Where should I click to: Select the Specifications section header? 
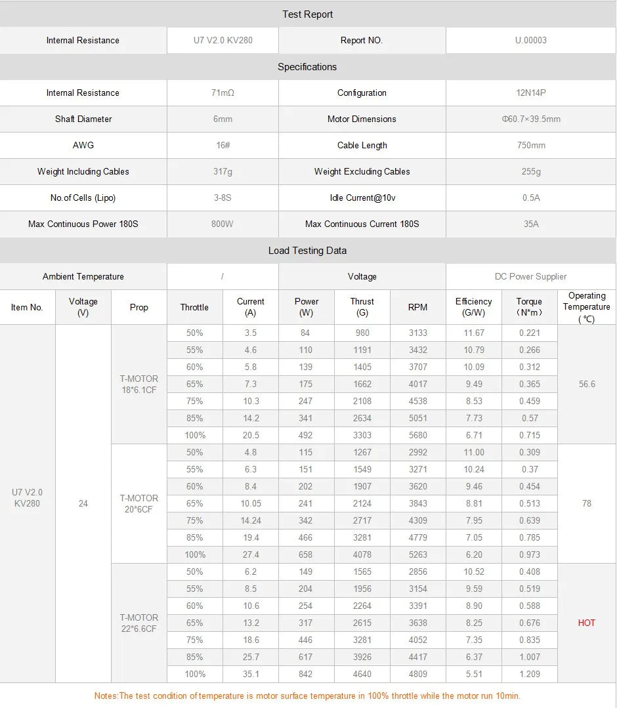click(x=307, y=66)
